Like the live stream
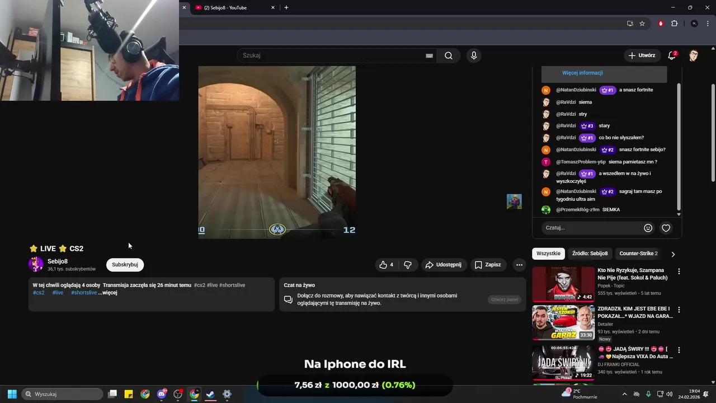The width and height of the screenshot is (716, 403). click(x=386, y=265)
